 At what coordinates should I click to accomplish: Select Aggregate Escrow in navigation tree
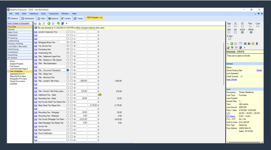pos(17,74)
